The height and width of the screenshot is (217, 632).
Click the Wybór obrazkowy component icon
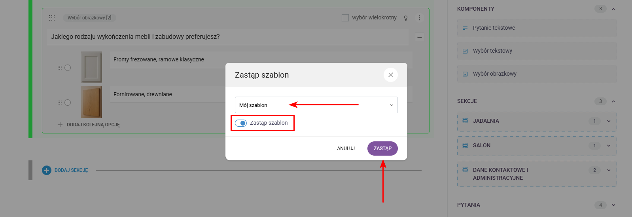465,74
